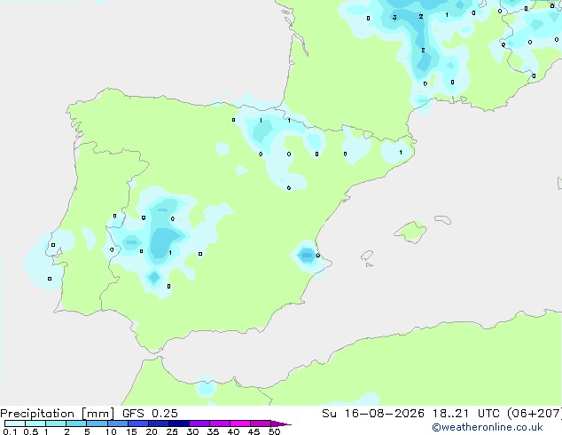562x435 pixels.
Task: Click the over-50 arrow tip of legend
Action: (x=281, y=423)
